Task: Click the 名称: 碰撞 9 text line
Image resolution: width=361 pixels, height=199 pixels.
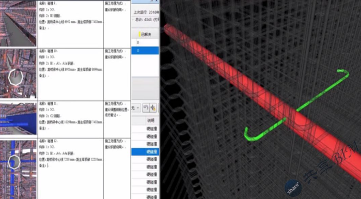Action: (47, 4)
